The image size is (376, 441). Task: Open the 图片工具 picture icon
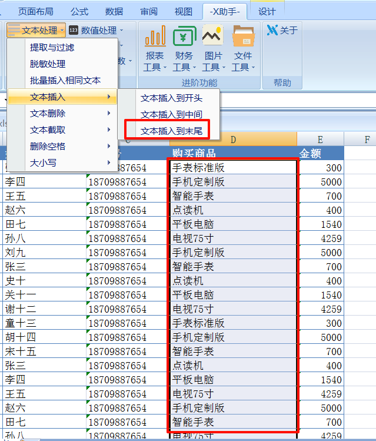[x=213, y=35]
